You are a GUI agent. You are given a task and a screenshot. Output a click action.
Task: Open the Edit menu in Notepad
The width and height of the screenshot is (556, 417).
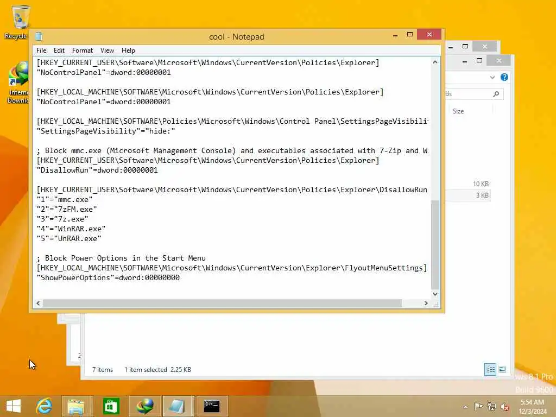[59, 50]
